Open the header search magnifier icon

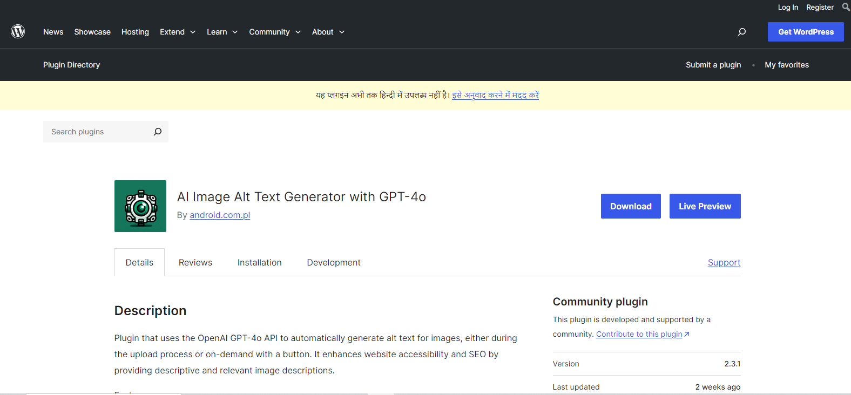tap(742, 32)
